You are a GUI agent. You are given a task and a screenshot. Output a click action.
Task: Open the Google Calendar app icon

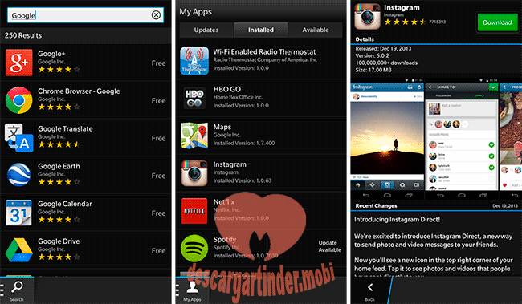[x=19, y=213]
